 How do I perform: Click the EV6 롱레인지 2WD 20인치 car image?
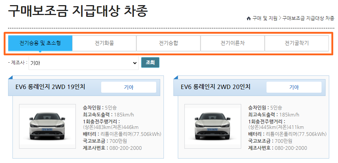[213, 126]
